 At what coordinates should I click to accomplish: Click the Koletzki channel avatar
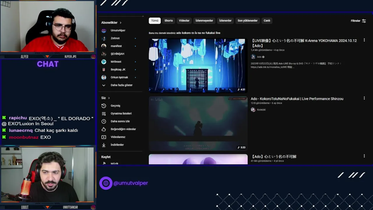(253, 110)
